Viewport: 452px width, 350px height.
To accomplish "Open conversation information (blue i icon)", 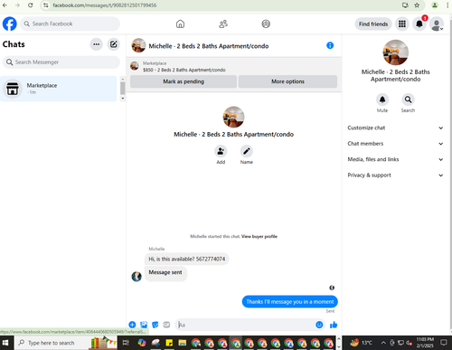I will (x=330, y=45).
